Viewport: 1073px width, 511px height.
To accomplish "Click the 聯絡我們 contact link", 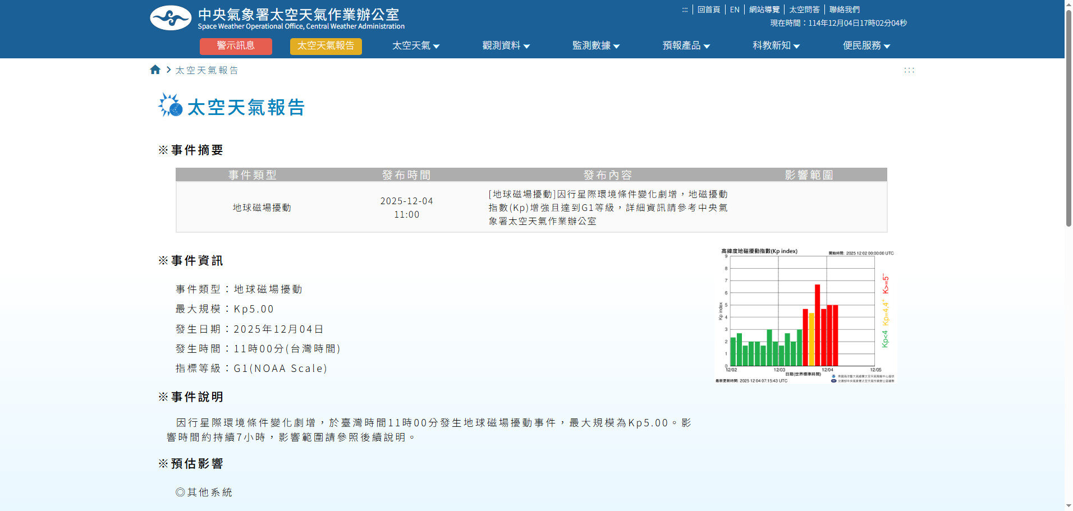I will pyautogui.click(x=844, y=10).
